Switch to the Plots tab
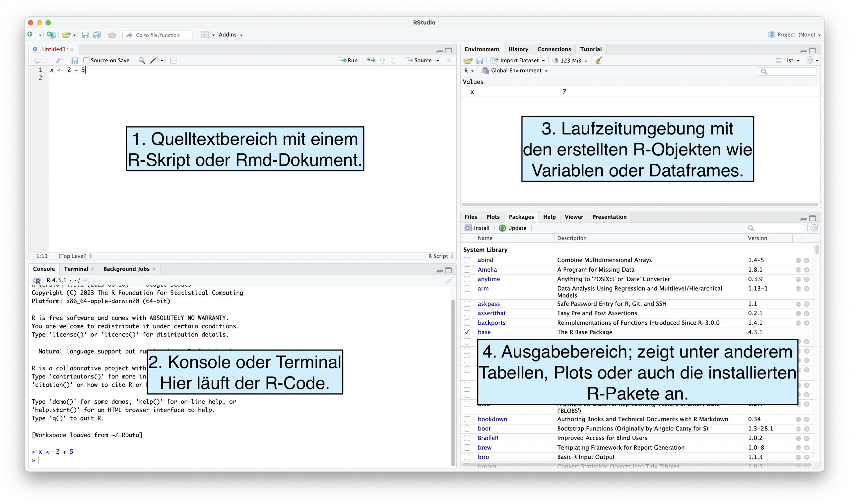Image resolution: width=849 pixels, height=504 pixels. [x=492, y=217]
